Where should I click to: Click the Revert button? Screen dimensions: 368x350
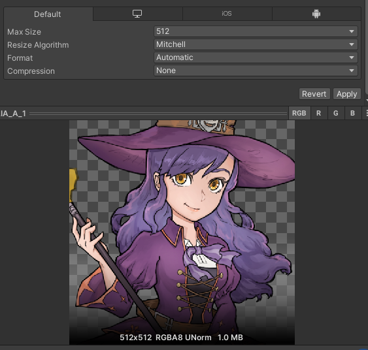tap(314, 94)
